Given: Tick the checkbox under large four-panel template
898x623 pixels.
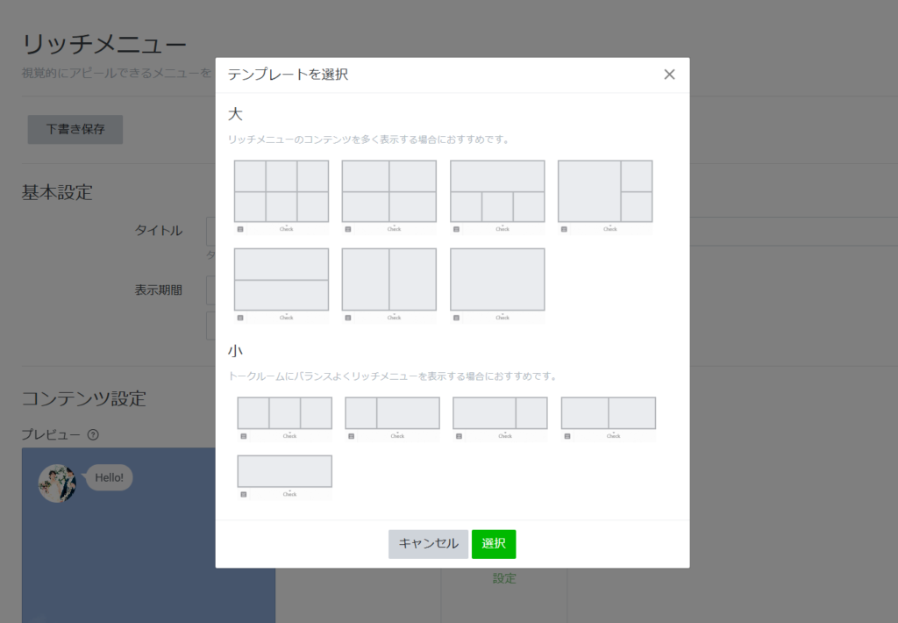Looking at the screenshot, I should coord(348,229).
